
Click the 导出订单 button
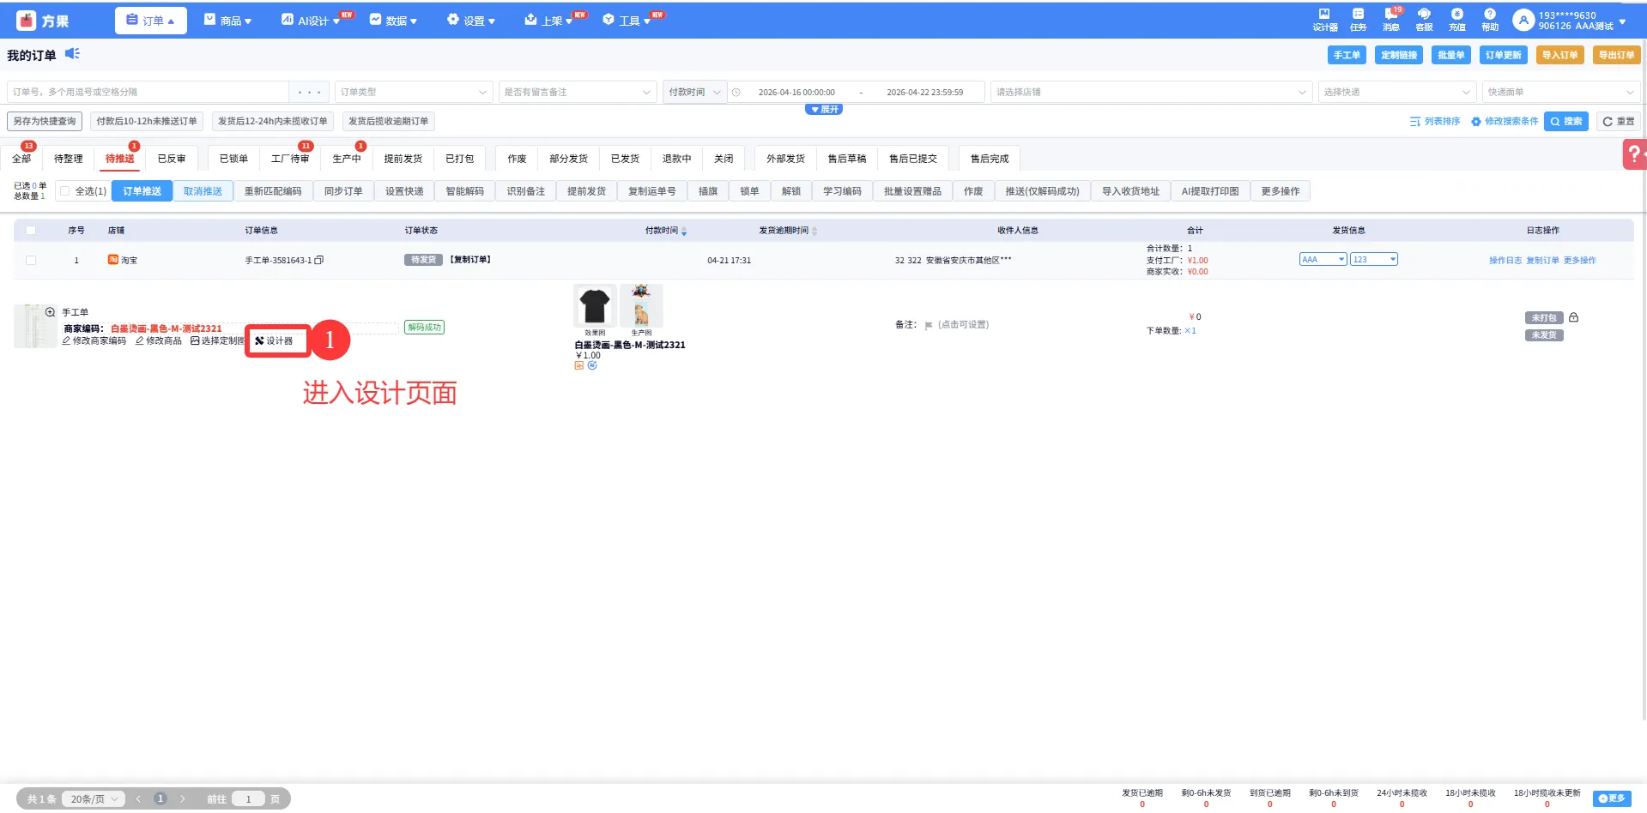pyautogui.click(x=1615, y=55)
